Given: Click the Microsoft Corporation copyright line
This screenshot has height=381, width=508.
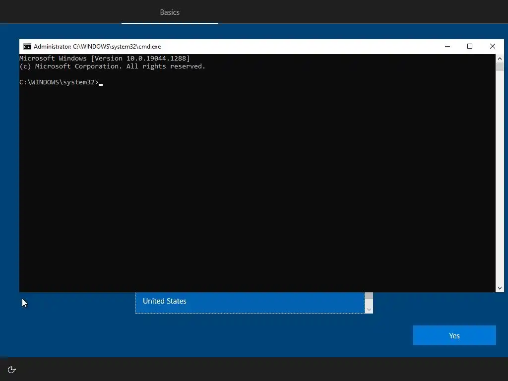Looking at the screenshot, I should (113, 66).
